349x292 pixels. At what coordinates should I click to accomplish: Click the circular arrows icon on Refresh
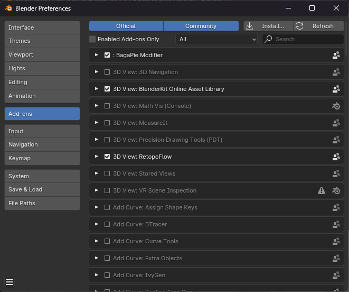coord(299,26)
